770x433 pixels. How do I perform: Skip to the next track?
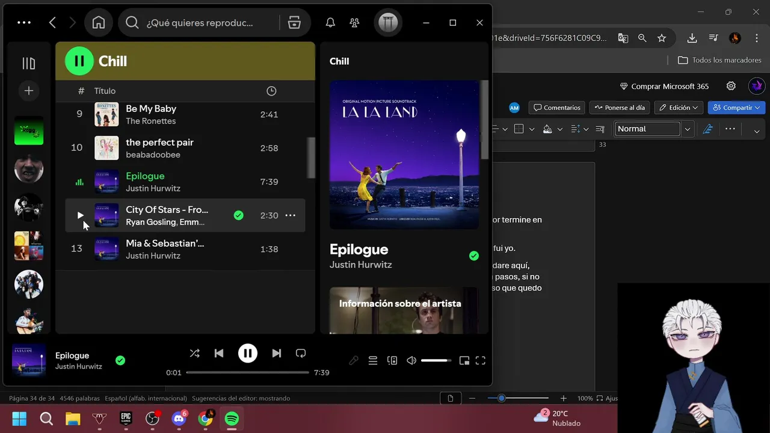tap(276, 354)
